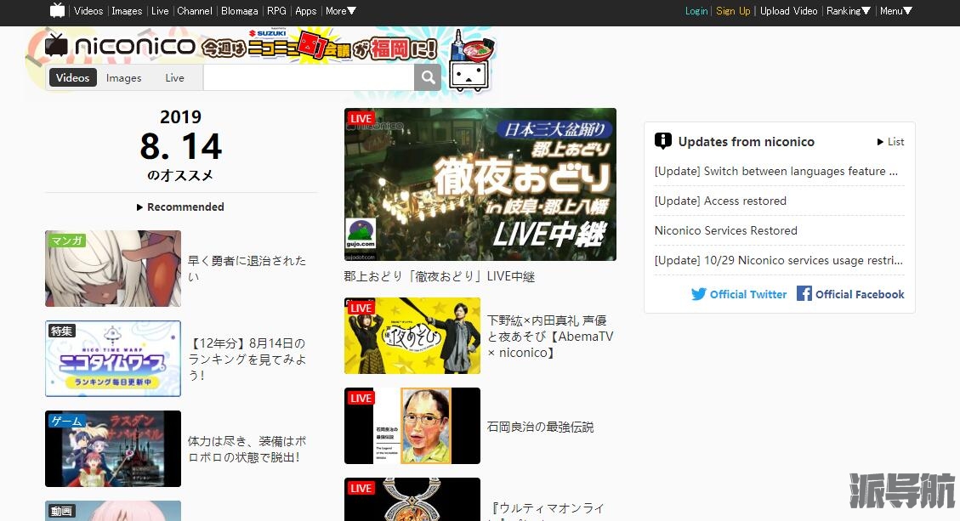Click the Recommended arrow heading
The height and width of the screenshot is (521, 960).
point(180,207)
